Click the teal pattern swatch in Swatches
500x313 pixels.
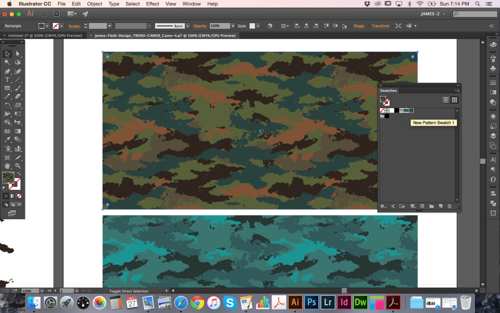(x=406, y=111)
